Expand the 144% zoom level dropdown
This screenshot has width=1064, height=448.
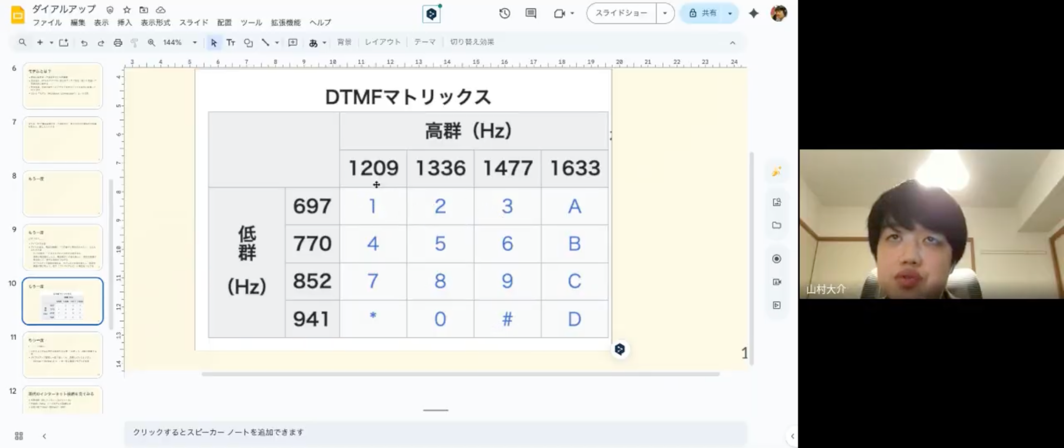195,43
